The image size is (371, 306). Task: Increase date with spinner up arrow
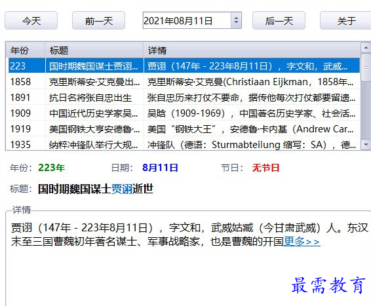[x=236, y=17]
